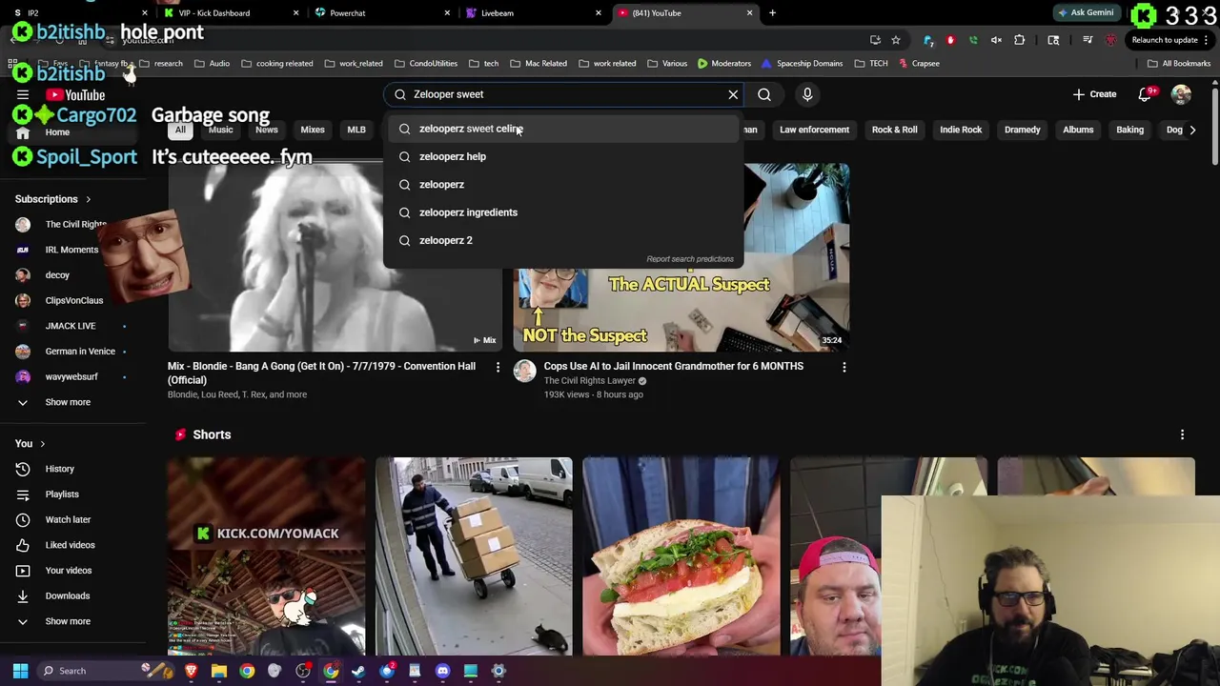
Task: Open more options for Blondie mix video
Action: 498,367
